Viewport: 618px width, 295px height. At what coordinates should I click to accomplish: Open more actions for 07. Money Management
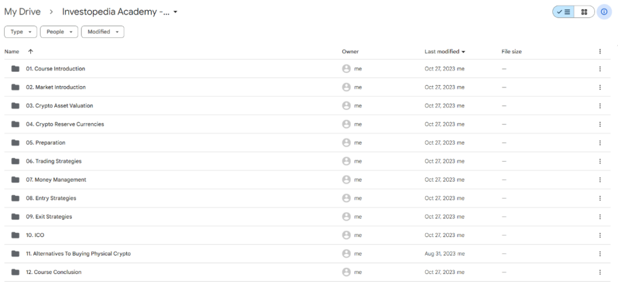pos(600,180)
